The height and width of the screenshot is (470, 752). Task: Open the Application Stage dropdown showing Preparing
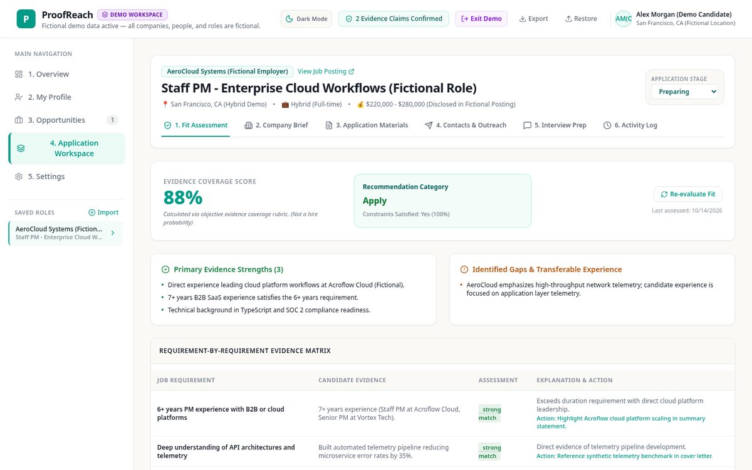pyautogui.click(x=685, y=91)
